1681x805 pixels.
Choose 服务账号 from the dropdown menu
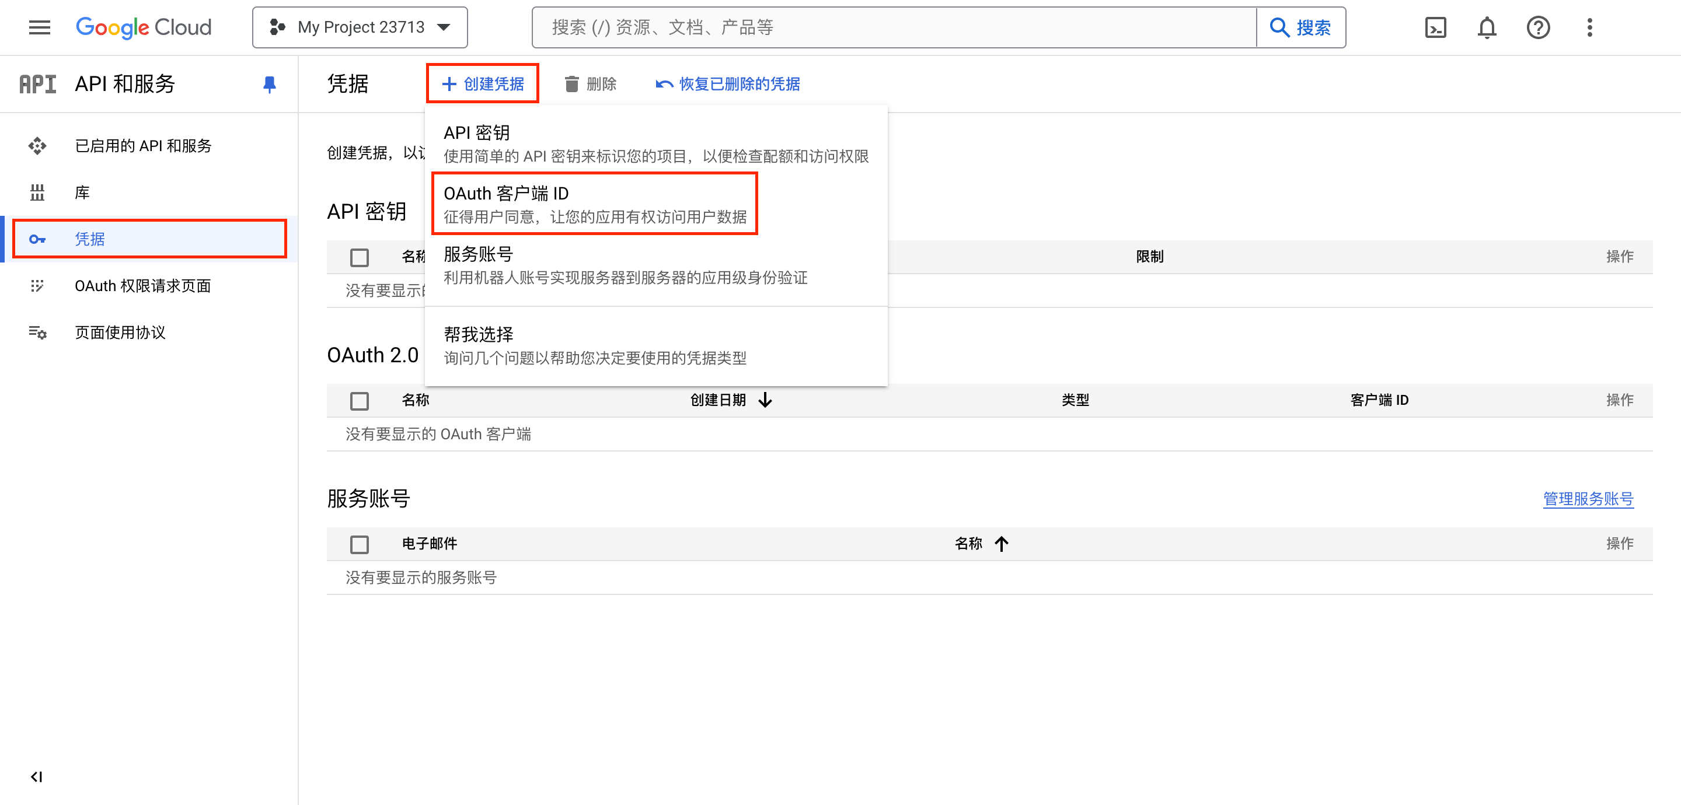point(656,265)
